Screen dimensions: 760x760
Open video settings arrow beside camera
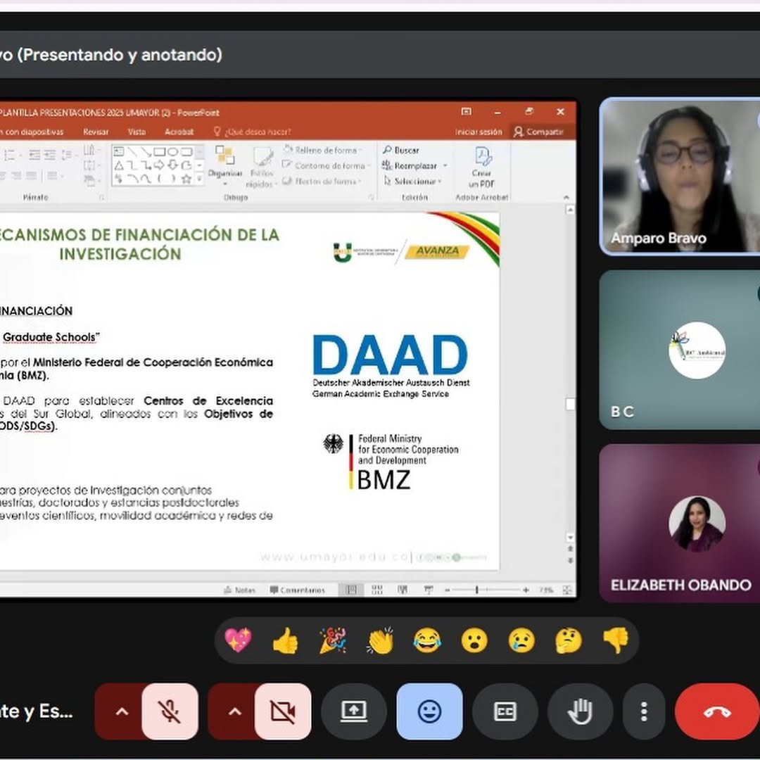[234, 711]
